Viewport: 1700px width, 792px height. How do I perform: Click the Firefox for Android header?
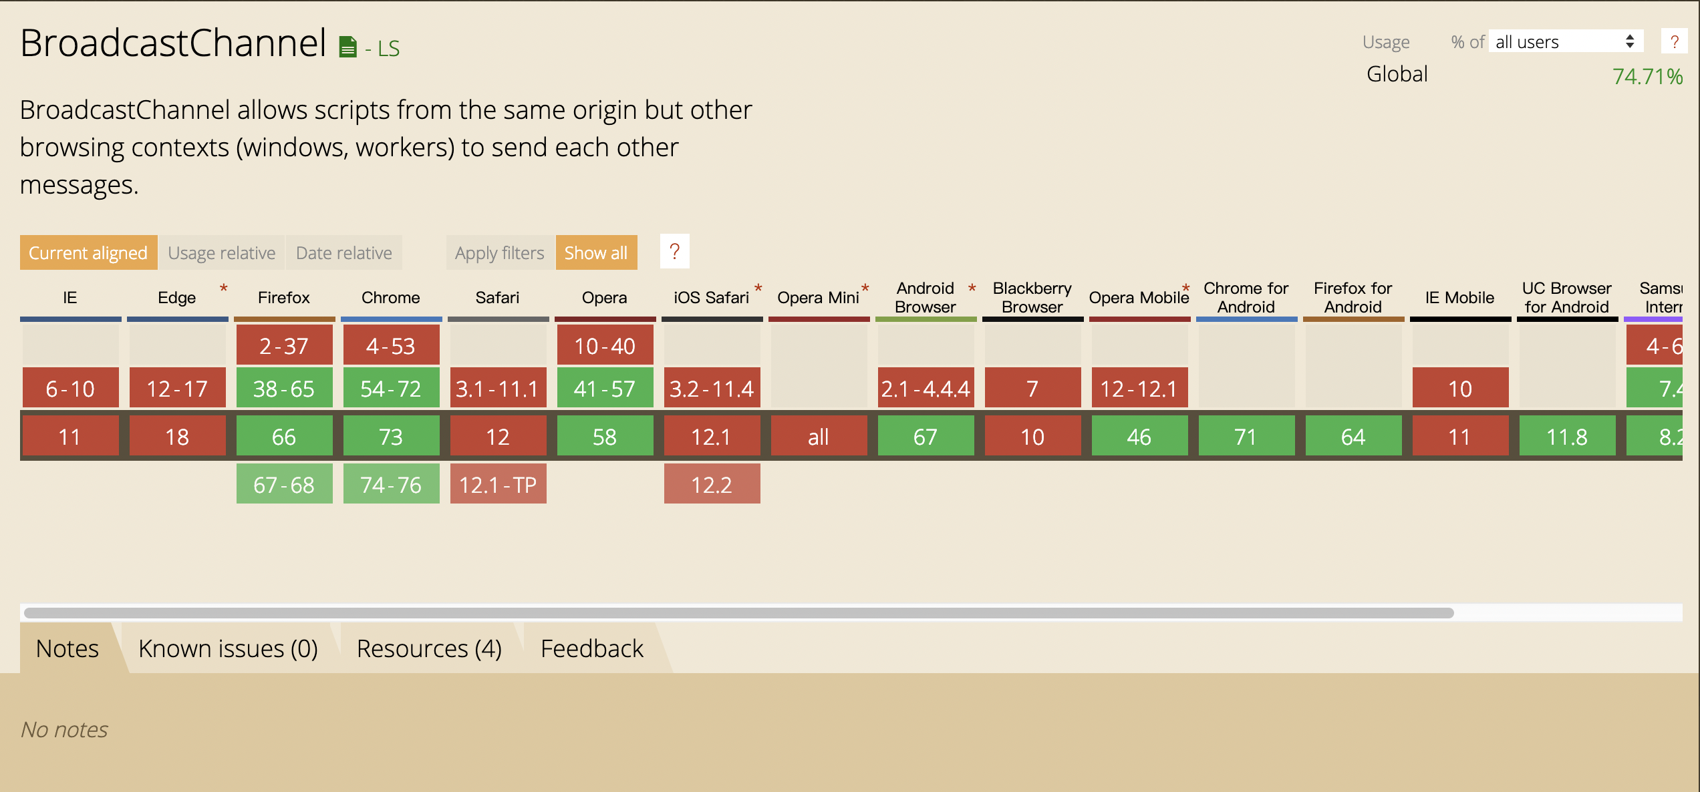click(1353, 297)
